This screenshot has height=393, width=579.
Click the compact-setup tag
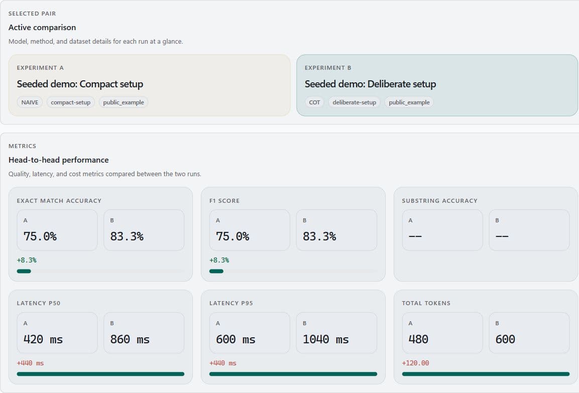[x=70, y=102]
